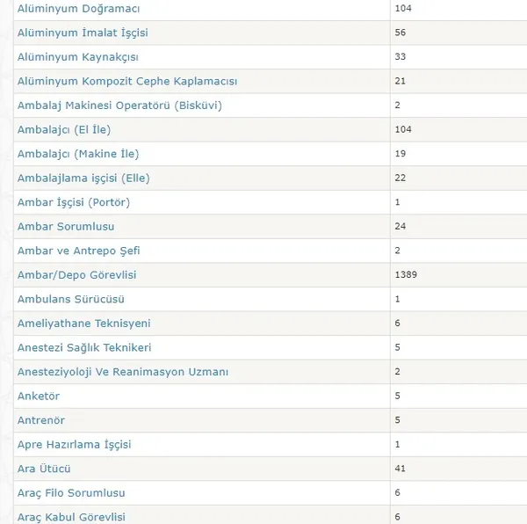Open the Alüminyum İmalat İşçisi link
527x524 pixels.
pos(83,33)
